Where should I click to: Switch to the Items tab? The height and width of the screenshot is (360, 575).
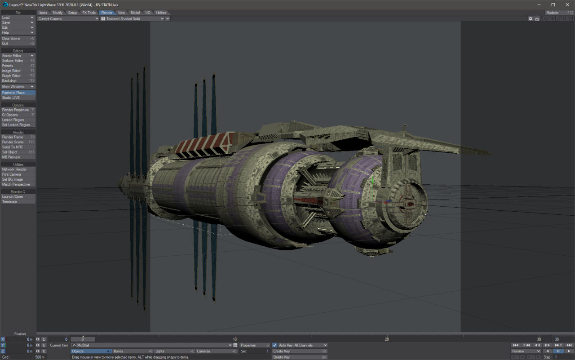(x=43, y=13)
